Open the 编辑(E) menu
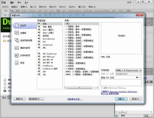The height and width of the screenshot is (118, 154). pyautogui.click(x=15, y=7)
